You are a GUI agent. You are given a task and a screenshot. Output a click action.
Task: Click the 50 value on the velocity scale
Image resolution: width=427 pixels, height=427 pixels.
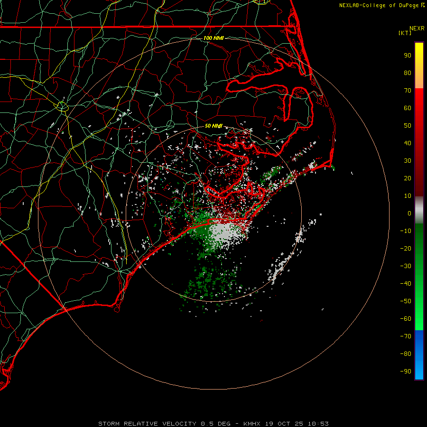(x=408, y=126)
